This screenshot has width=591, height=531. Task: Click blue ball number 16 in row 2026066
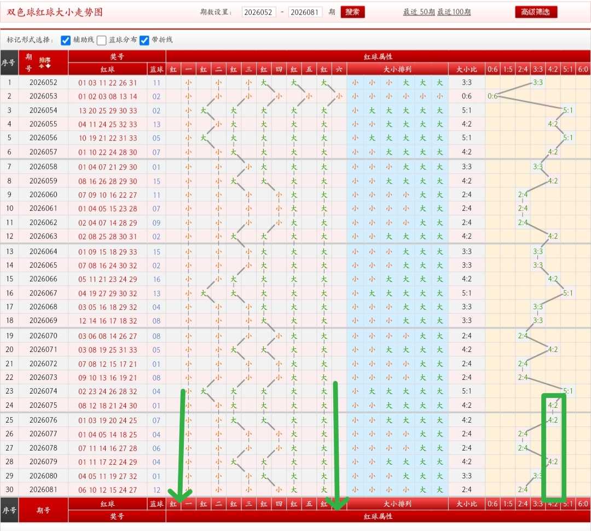(157, 279)
